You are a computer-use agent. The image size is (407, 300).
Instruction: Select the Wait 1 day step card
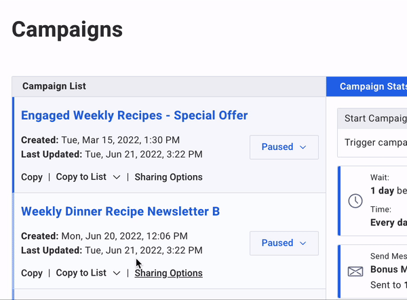372,201
